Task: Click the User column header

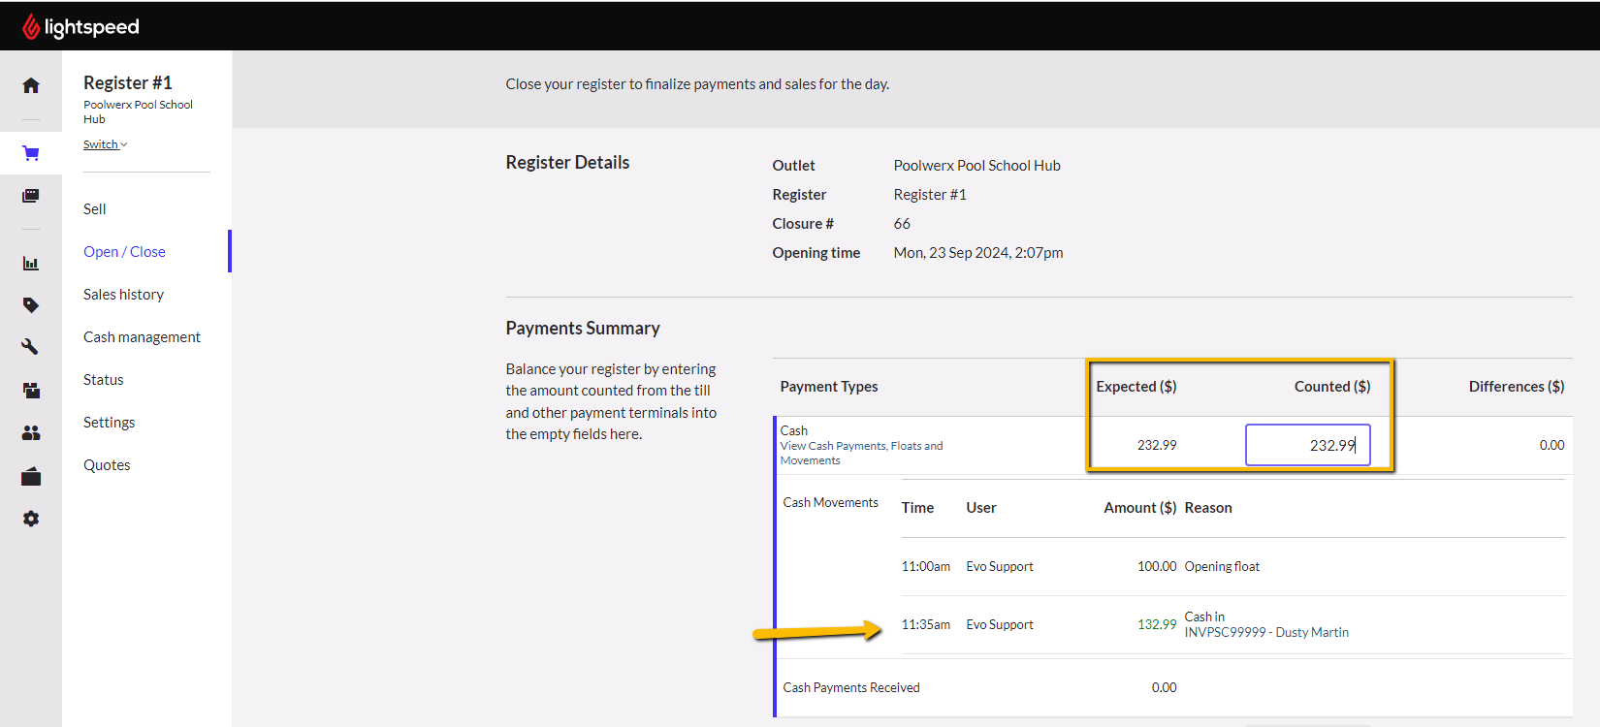Action: [x=981, y=508]
